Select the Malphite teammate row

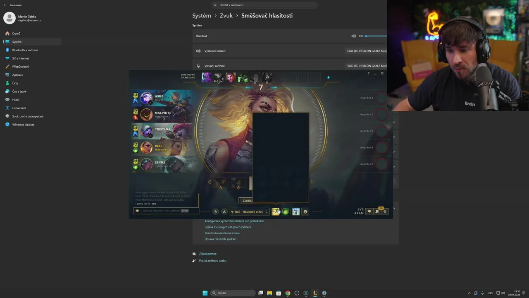[162, 115]
